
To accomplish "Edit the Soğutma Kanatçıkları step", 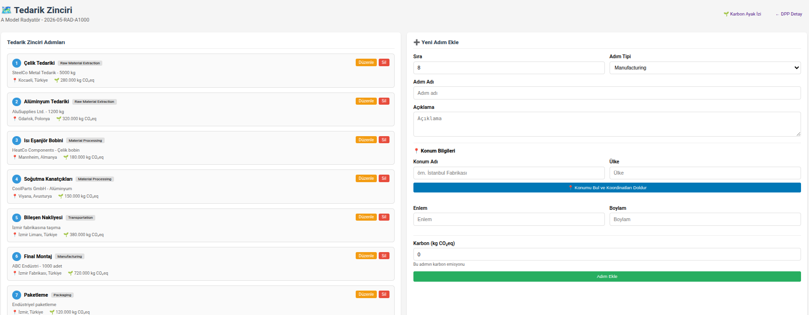I will click(x=366, y=178).
